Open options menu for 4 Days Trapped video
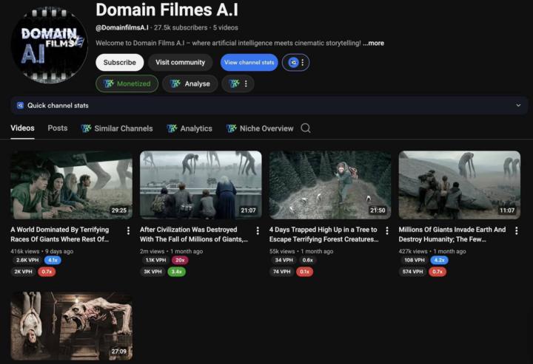This screenshot has height=364, width=533. pyautogui.click(x=387, y=231)
